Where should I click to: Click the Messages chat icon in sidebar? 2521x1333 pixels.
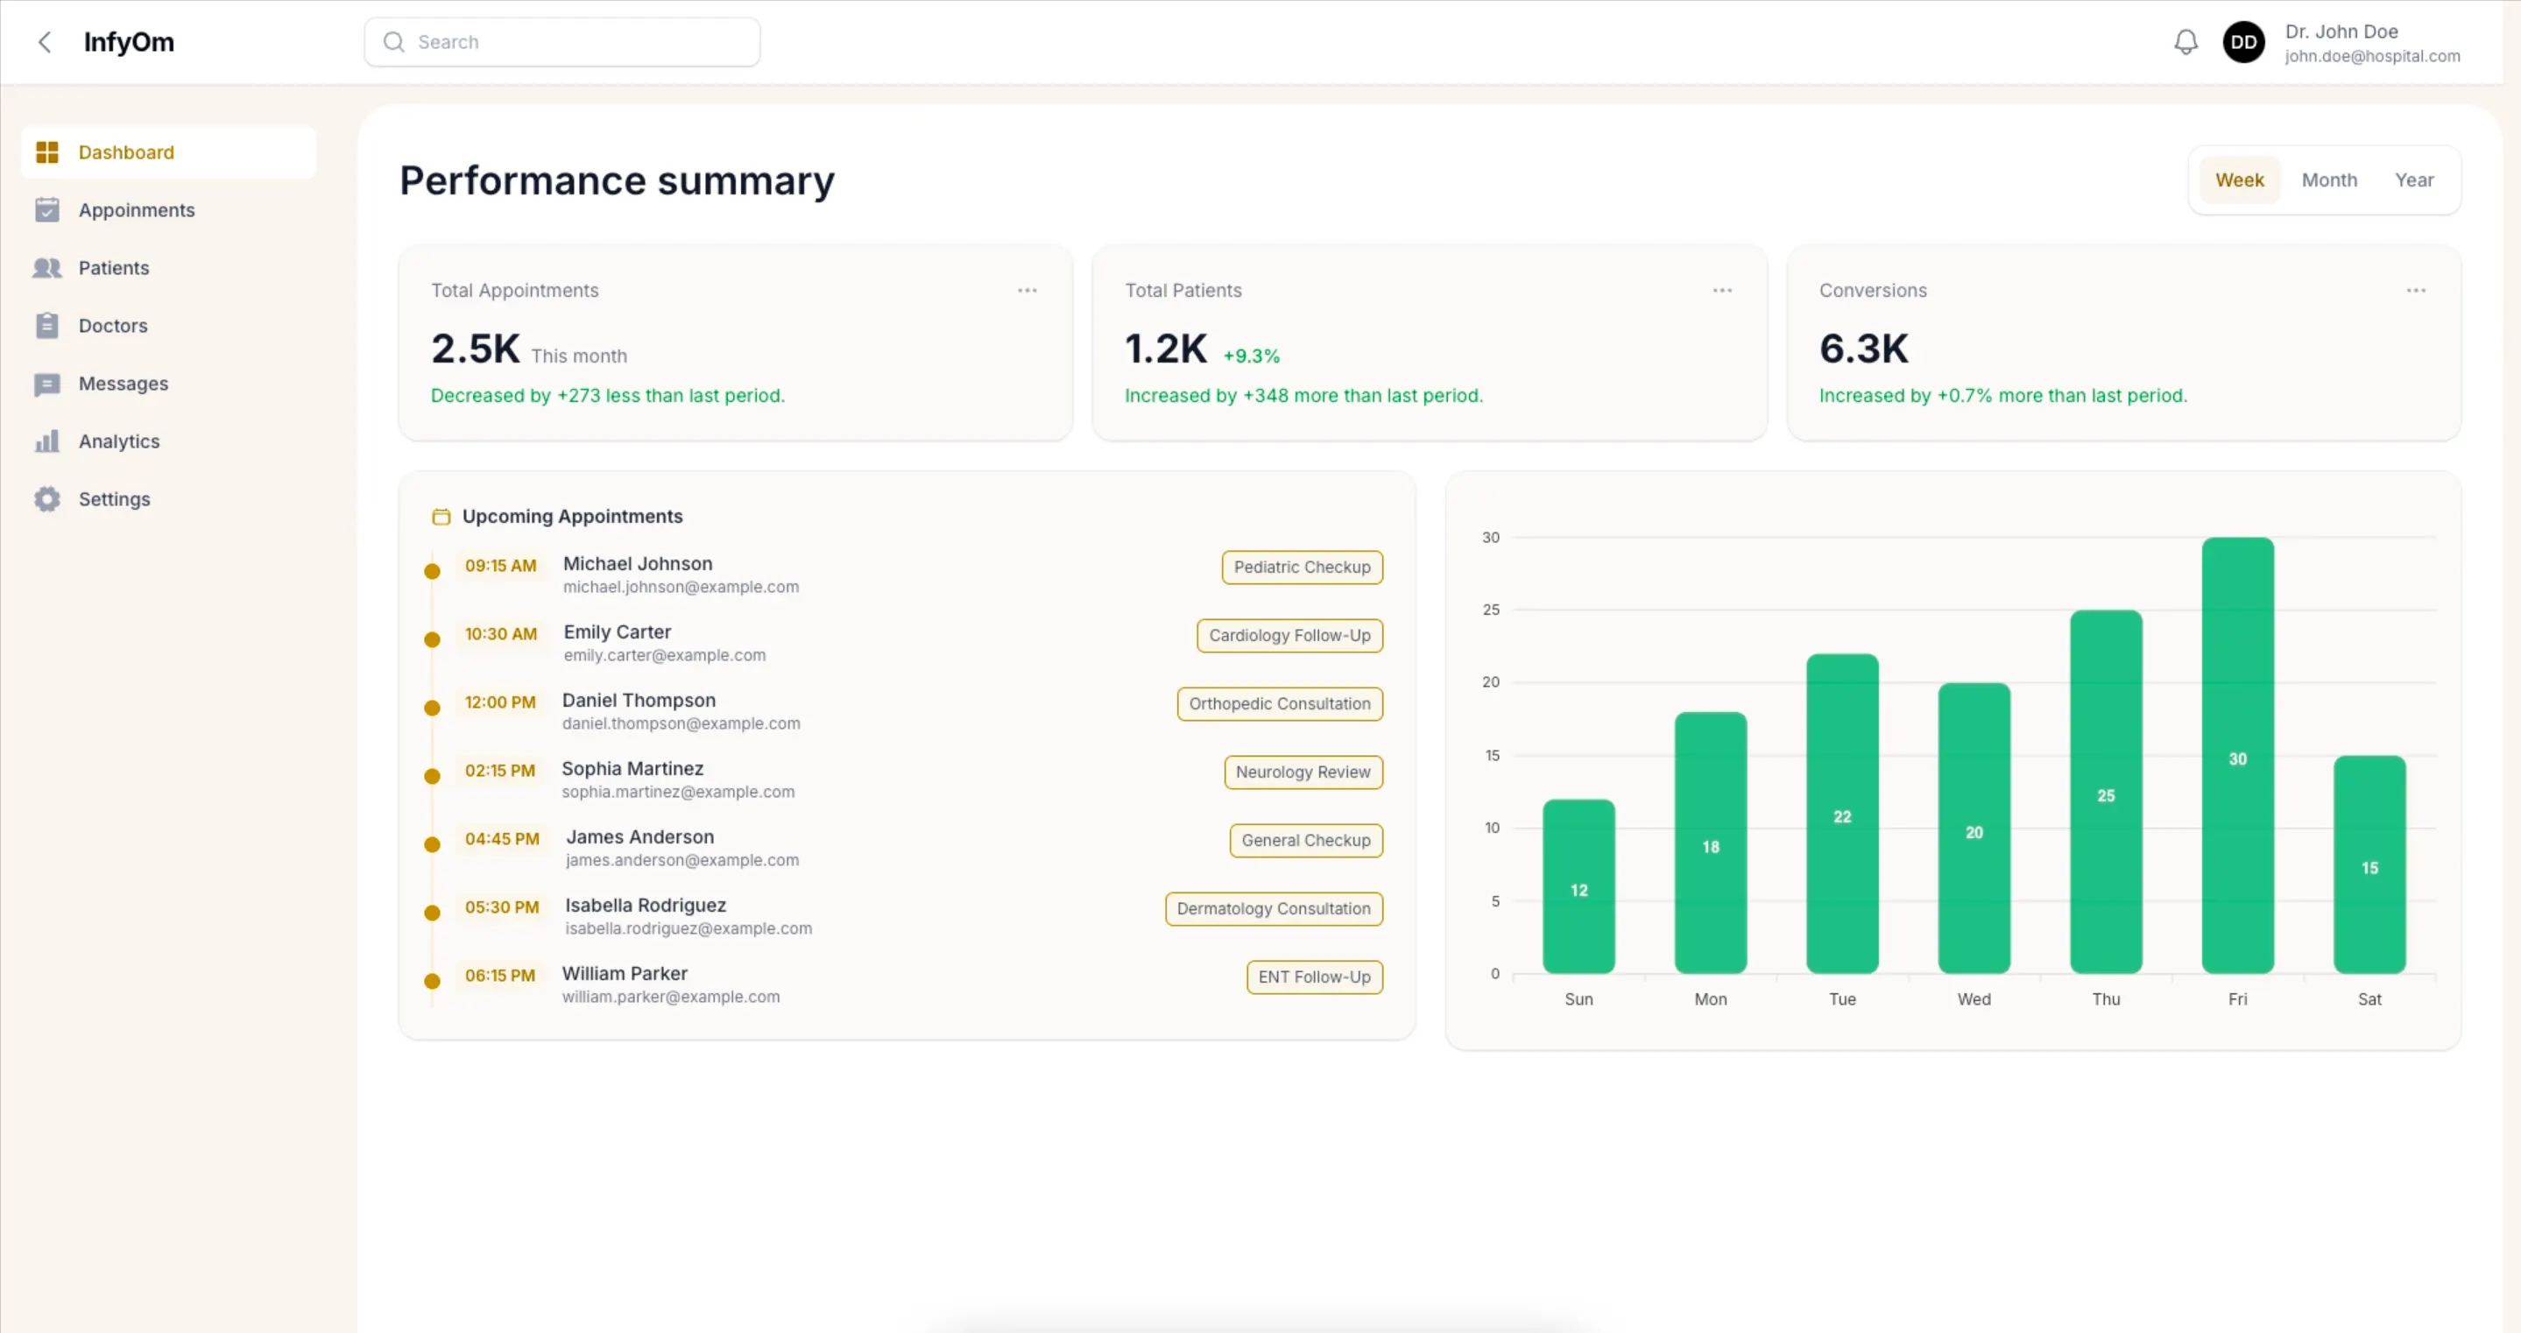47,384
